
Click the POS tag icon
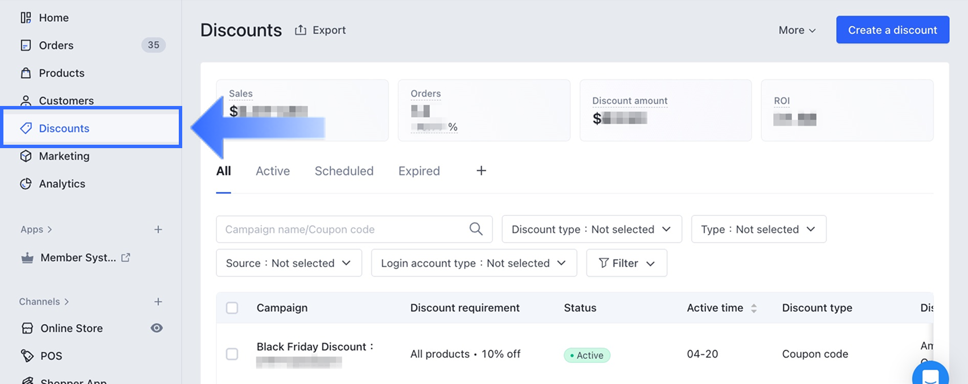27,356
